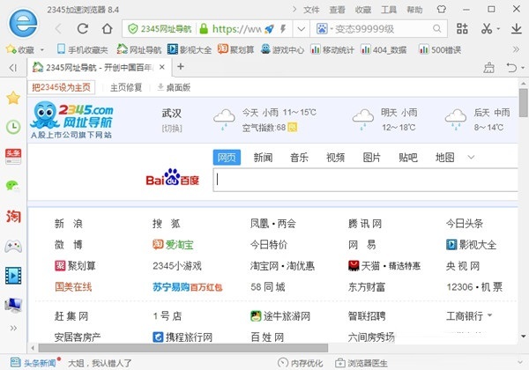Screen dimensions: 529x370
Task: Expand more sidebar items chevron
Action: tap(13, 329)
